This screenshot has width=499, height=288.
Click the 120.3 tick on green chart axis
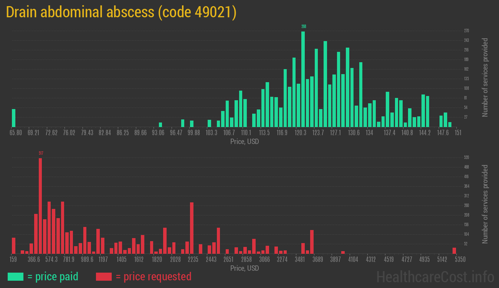tap(300, 133)
